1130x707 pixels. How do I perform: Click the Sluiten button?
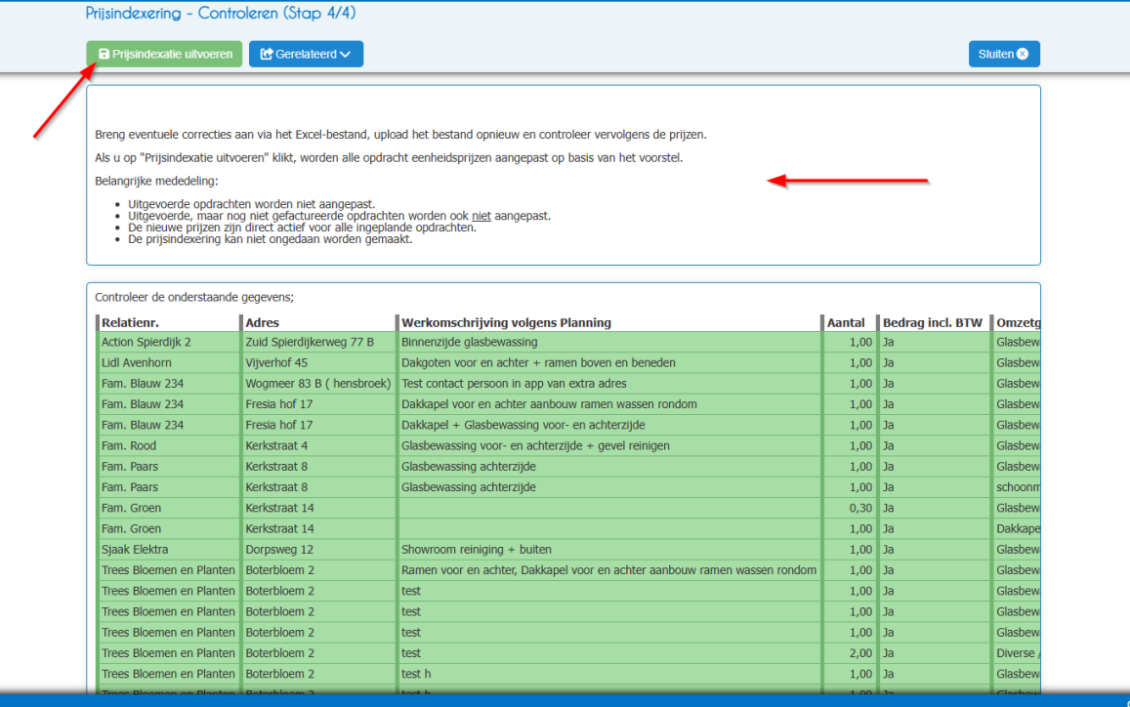click(1004, 54)
